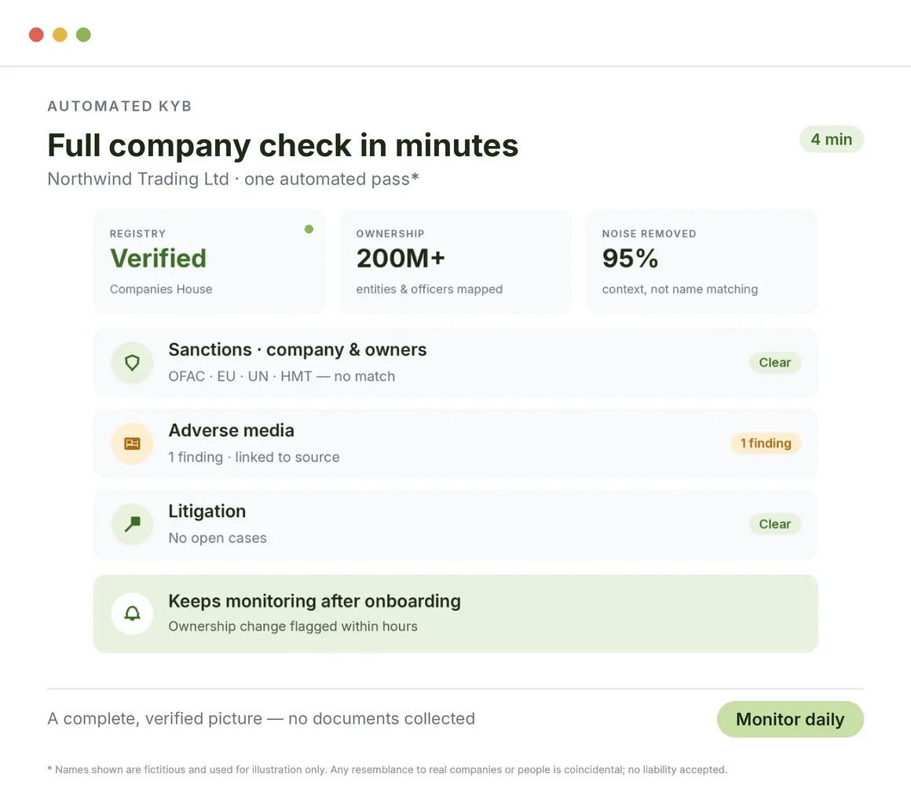Click the Clear badge on Litigation row
911x785 pixels.
pyautogui.click(x=775, y=524)
